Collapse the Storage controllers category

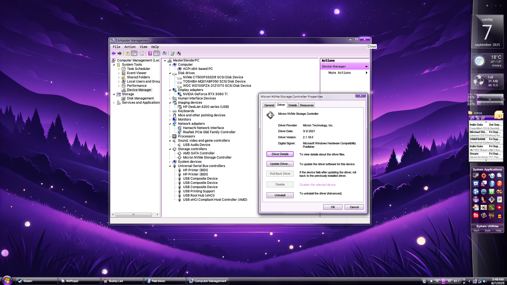170,149
